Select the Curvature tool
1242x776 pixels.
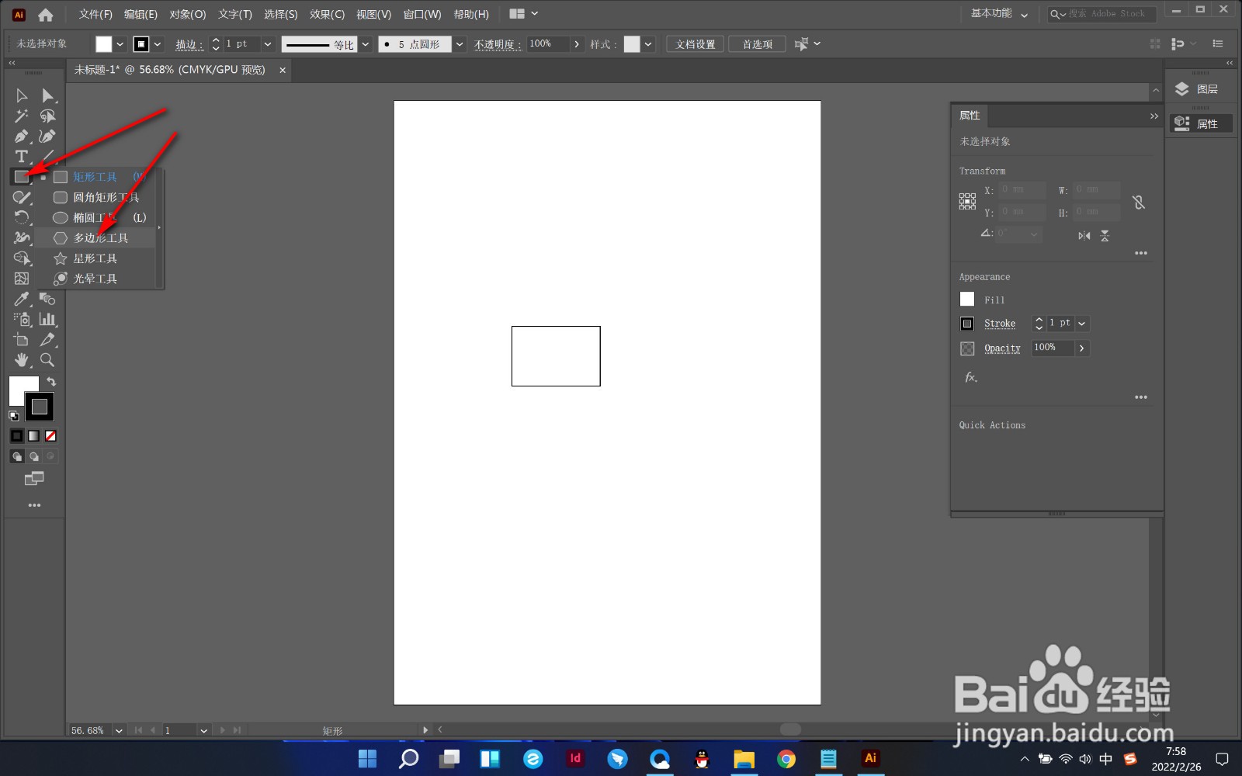tap(48, 137)
